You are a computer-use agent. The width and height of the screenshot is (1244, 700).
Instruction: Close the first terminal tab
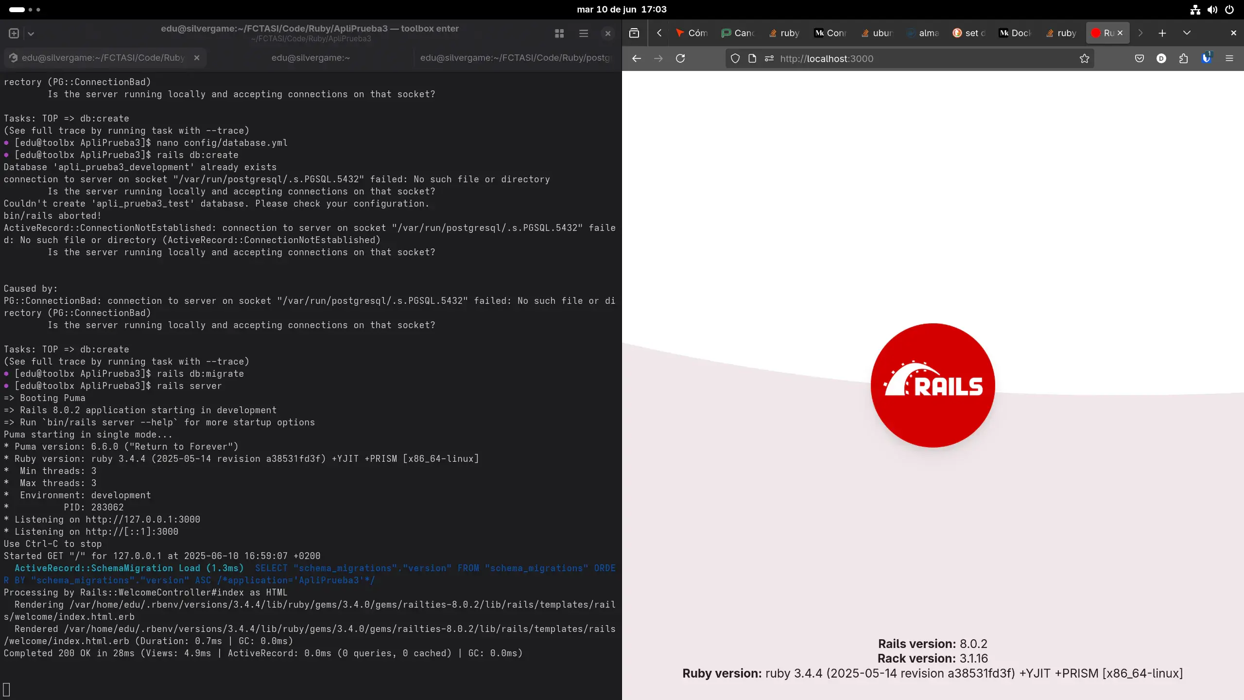tap(197, 58)
